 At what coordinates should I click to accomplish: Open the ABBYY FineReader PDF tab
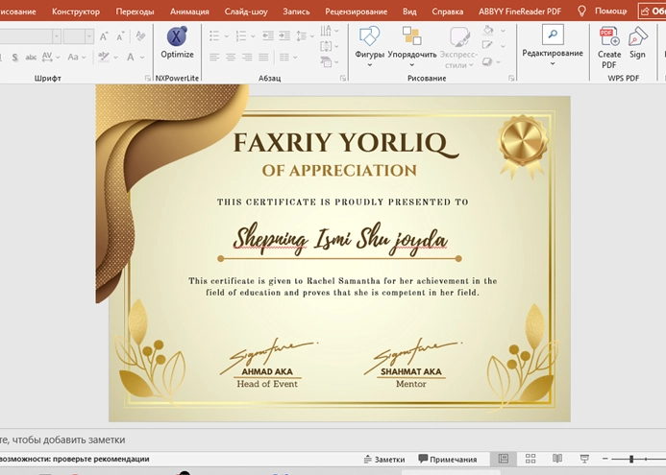[520, 12]
